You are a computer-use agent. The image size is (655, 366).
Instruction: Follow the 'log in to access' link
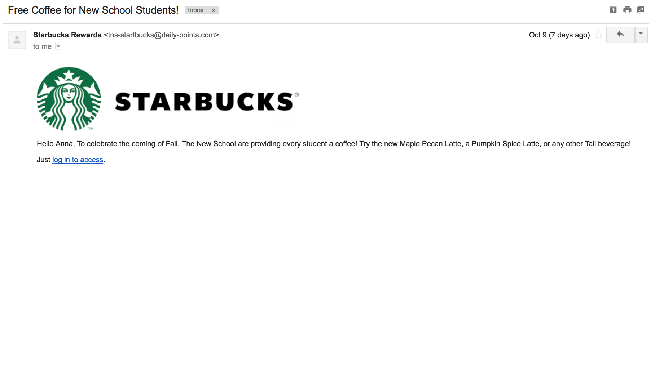[x=78, y=160]
